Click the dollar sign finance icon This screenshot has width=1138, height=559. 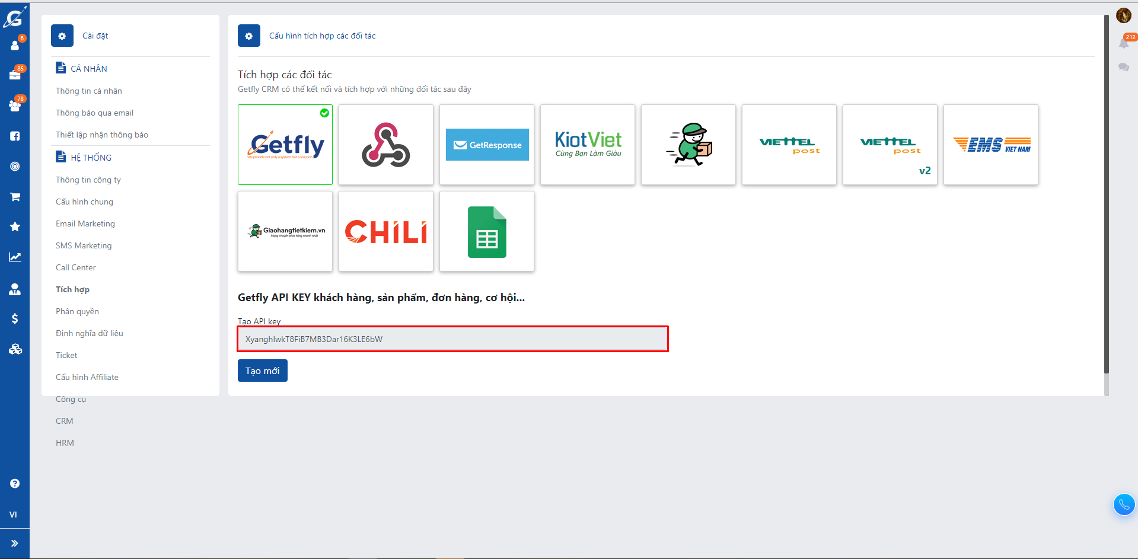tap(15, 319)
